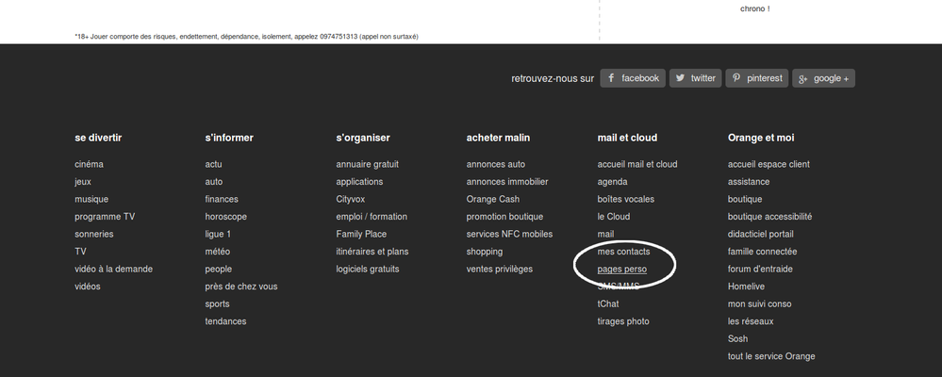Open près de chez vous link
The height and width of the screenshot is (377, 942).
coord(241,287)
